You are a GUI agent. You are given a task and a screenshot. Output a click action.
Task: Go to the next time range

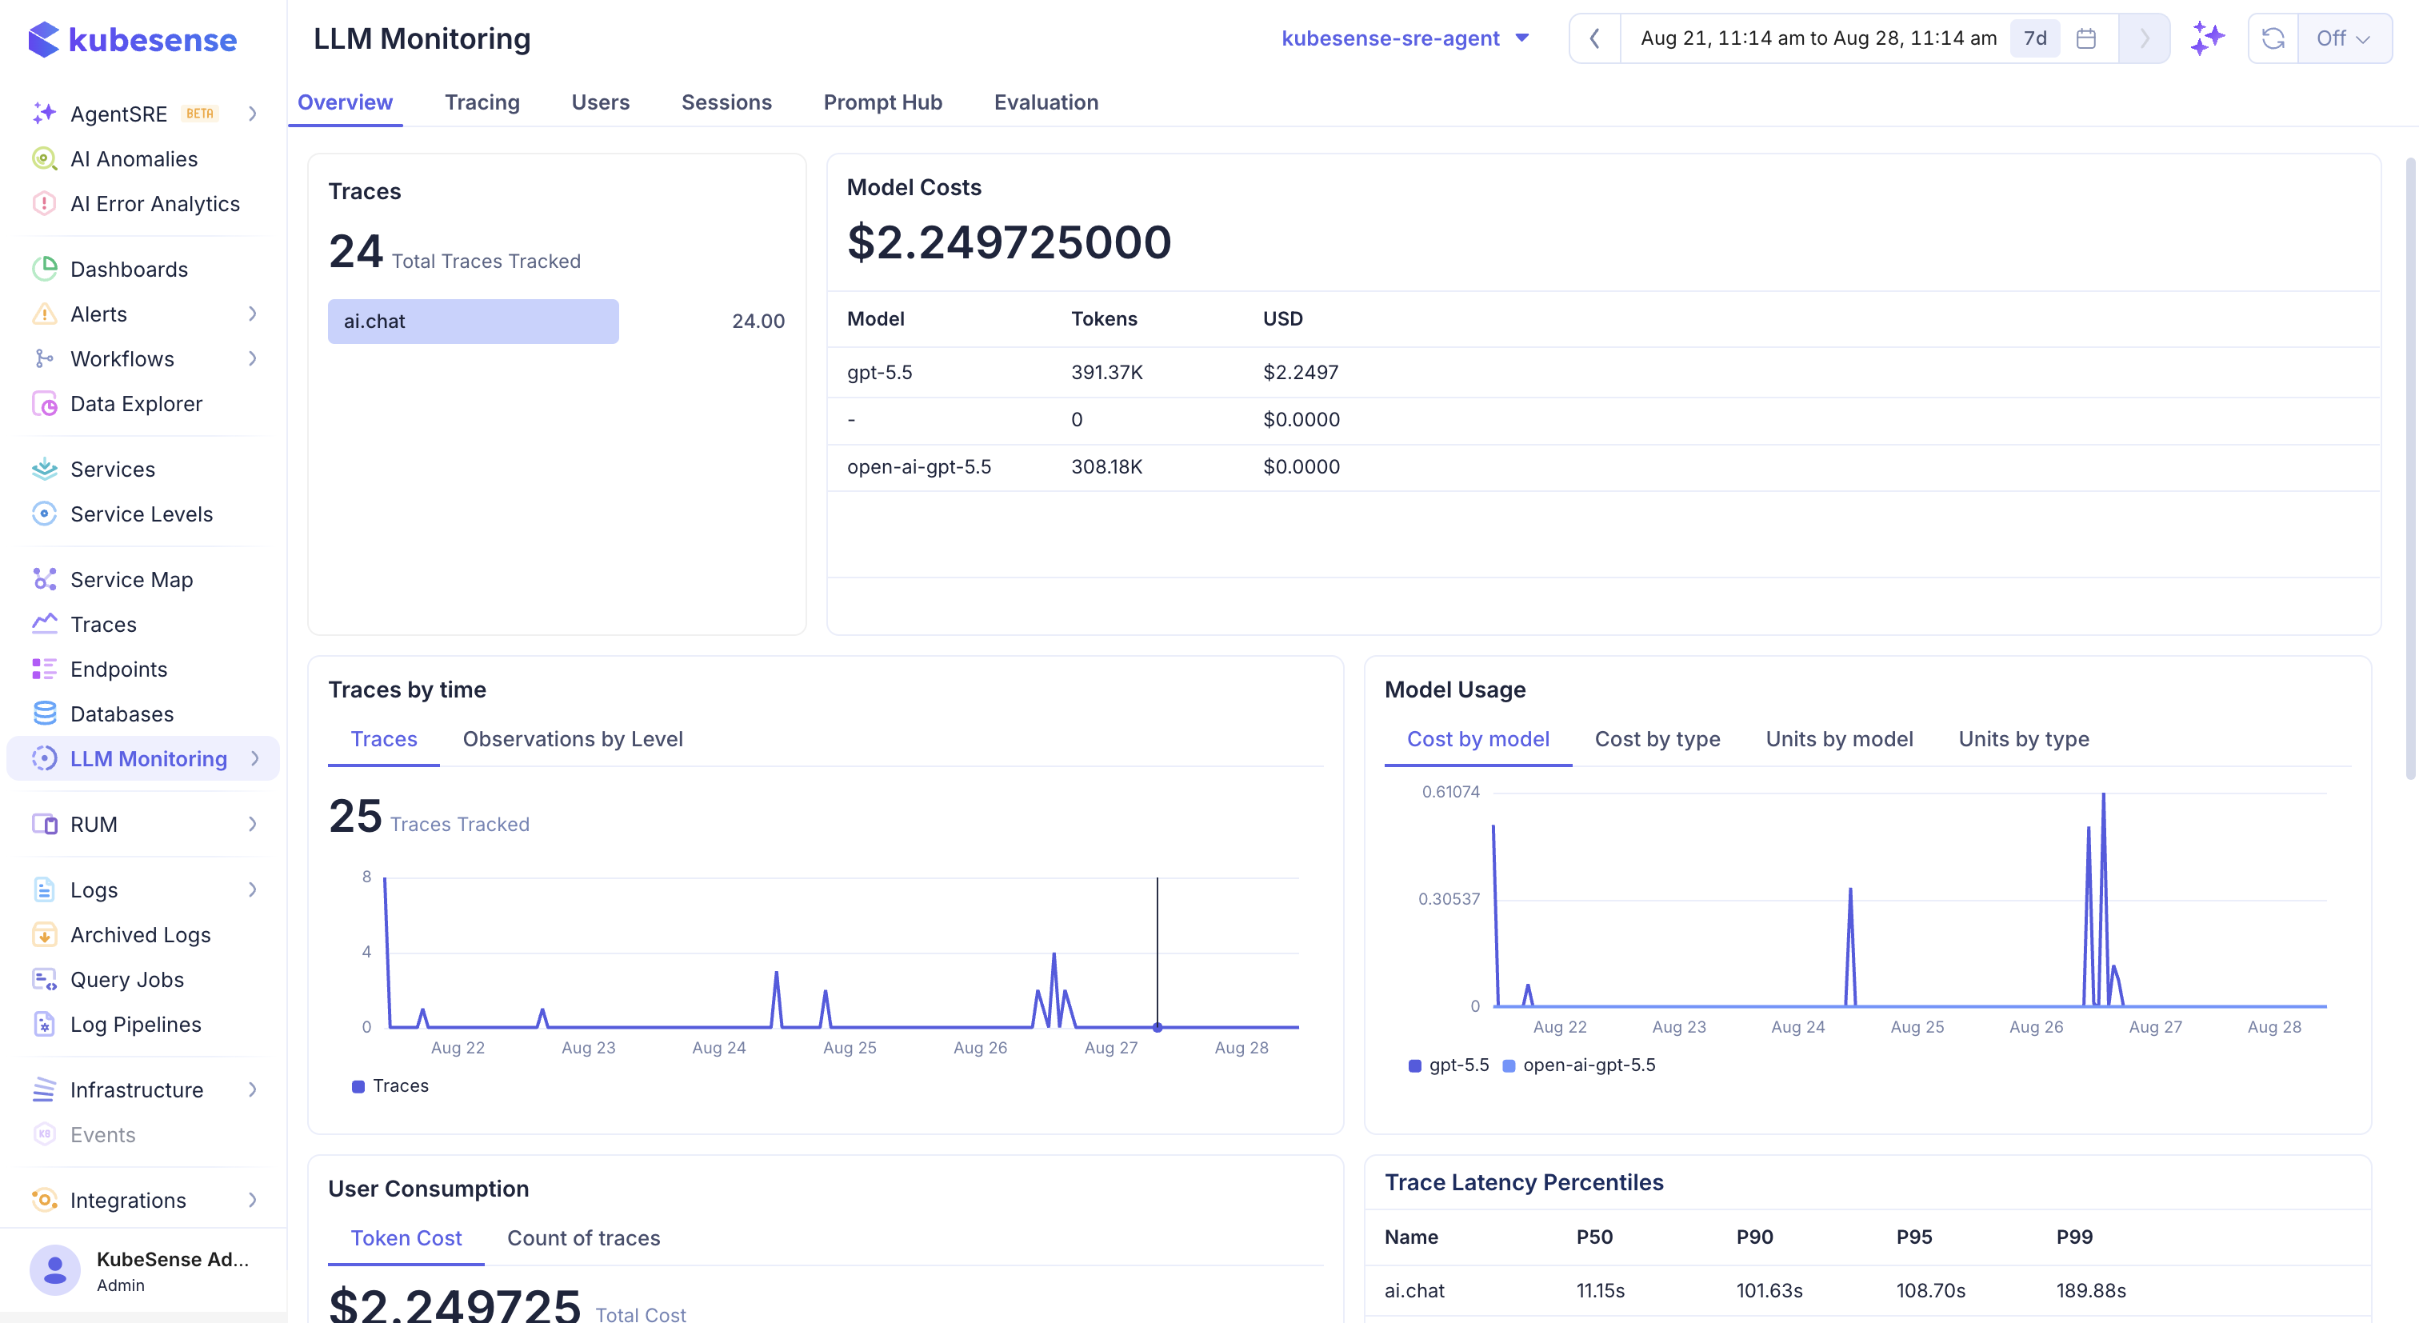click(x=2144, y=38)
